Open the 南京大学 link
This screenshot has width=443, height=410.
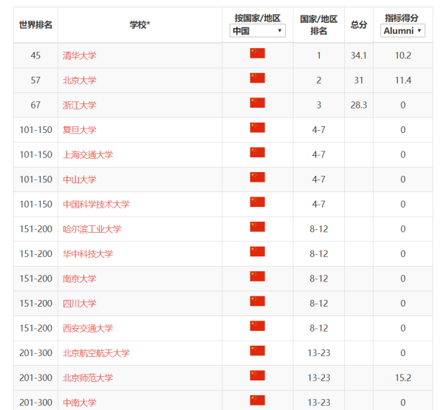(80, 279)
